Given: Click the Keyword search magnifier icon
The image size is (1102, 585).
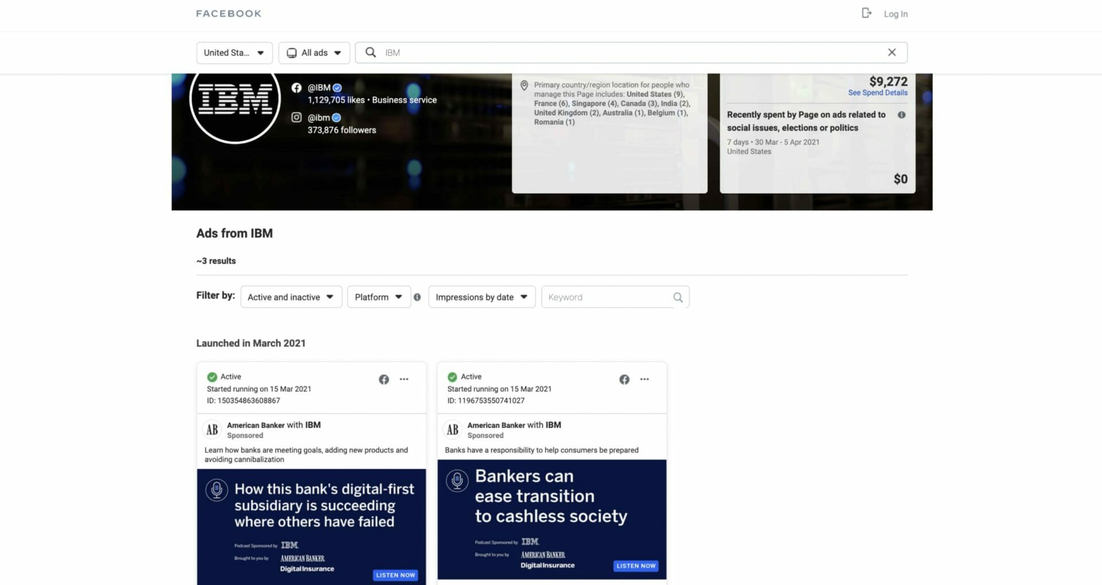Looking at the screenshot, I should pos(678,297).
